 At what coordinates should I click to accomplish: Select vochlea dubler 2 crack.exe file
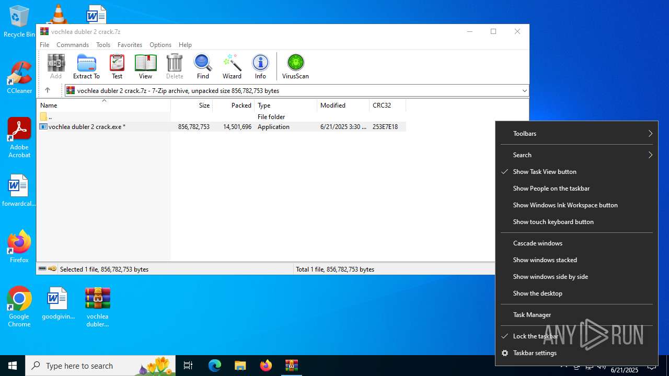(x=222, y=126)
